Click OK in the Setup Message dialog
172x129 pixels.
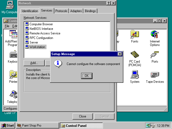[x=87, y=76]
